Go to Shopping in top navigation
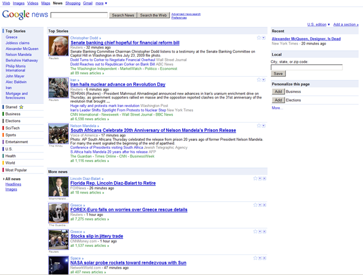The height and width of the screenshot is (275, 363). pyautogui.click(x=73, y=3)
